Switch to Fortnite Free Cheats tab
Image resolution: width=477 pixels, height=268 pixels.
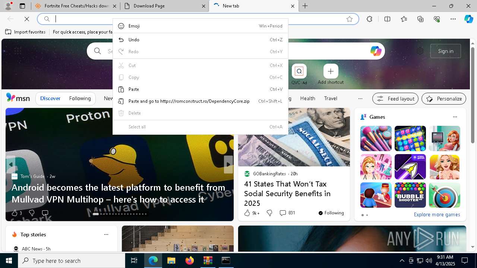point(75,6)
